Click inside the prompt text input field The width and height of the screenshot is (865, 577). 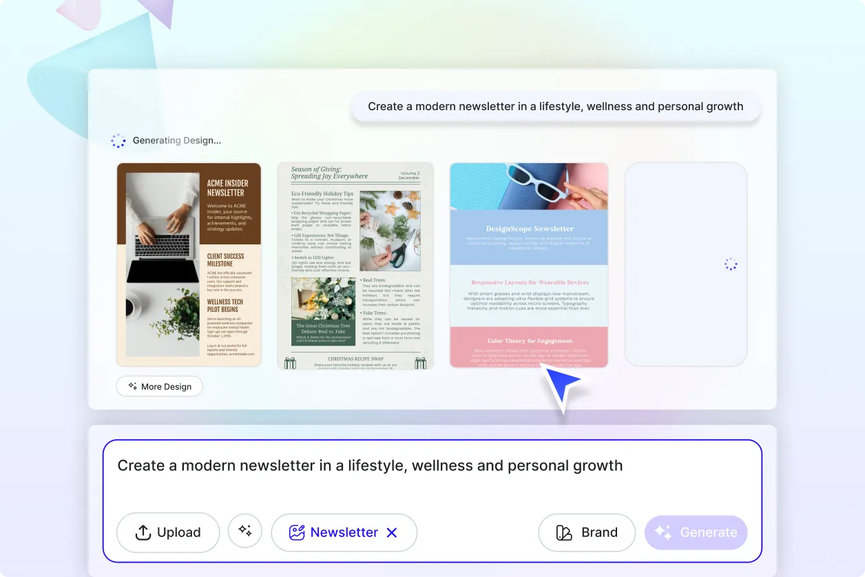(432, 474)
